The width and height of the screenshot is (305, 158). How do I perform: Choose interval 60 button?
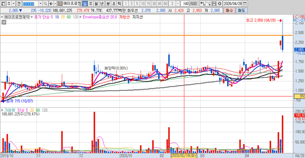click(x=165, y=3)
